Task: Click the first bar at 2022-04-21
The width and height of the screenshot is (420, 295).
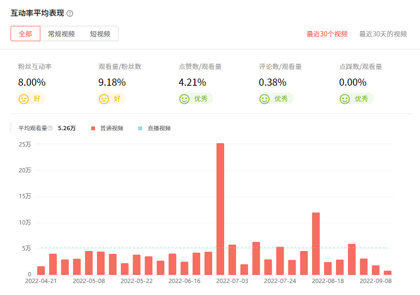Action: 41,270
